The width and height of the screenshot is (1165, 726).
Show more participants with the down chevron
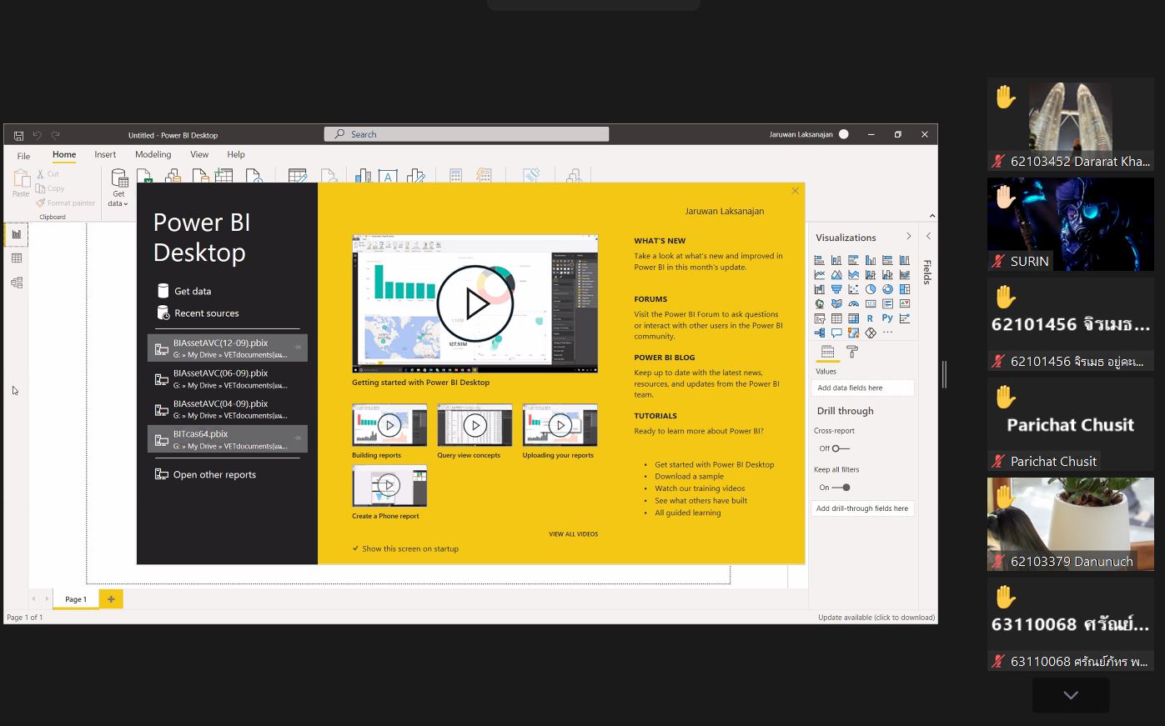coord(1071,695)
